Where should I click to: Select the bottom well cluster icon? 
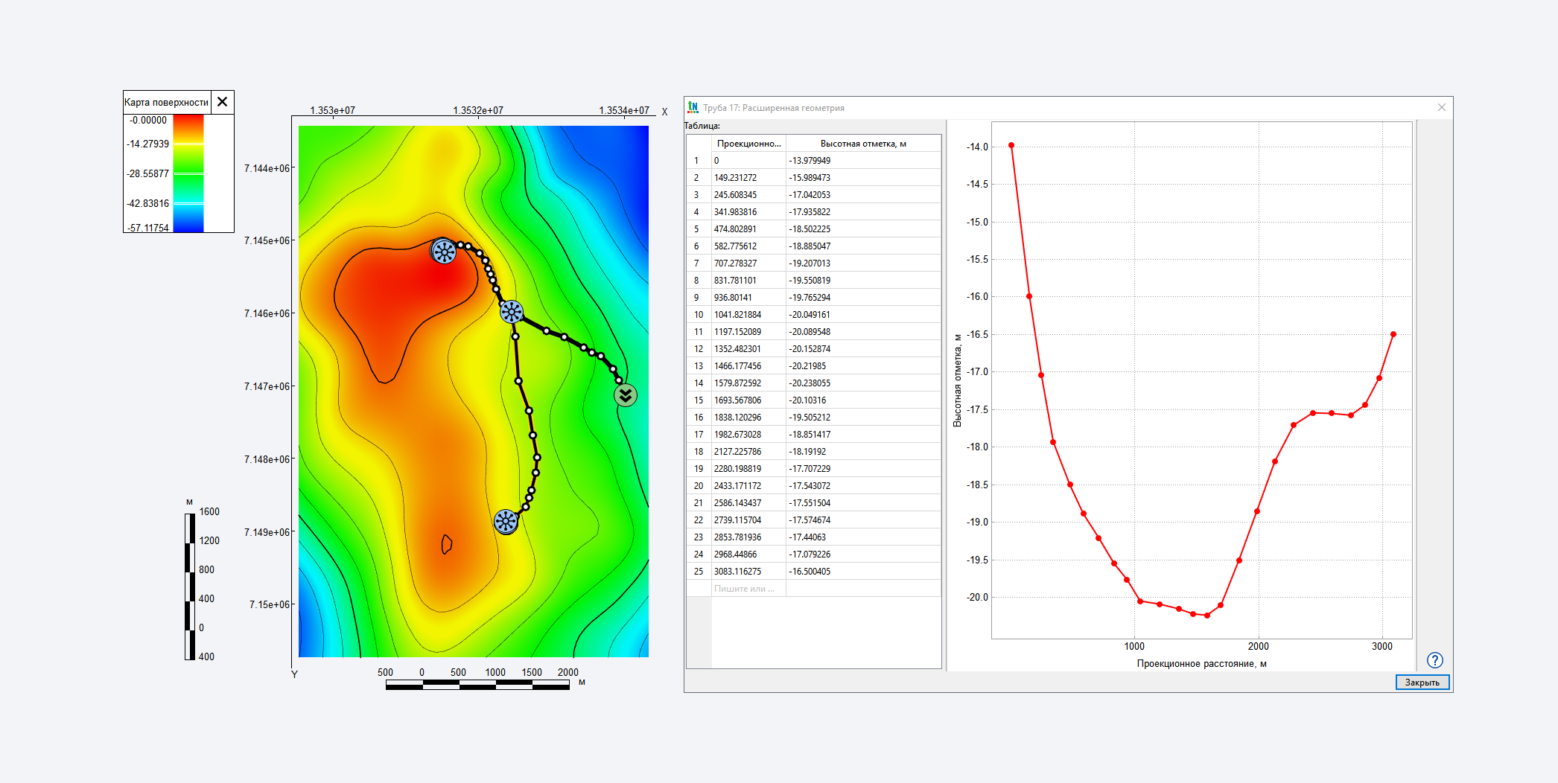(x=506, y=521)
